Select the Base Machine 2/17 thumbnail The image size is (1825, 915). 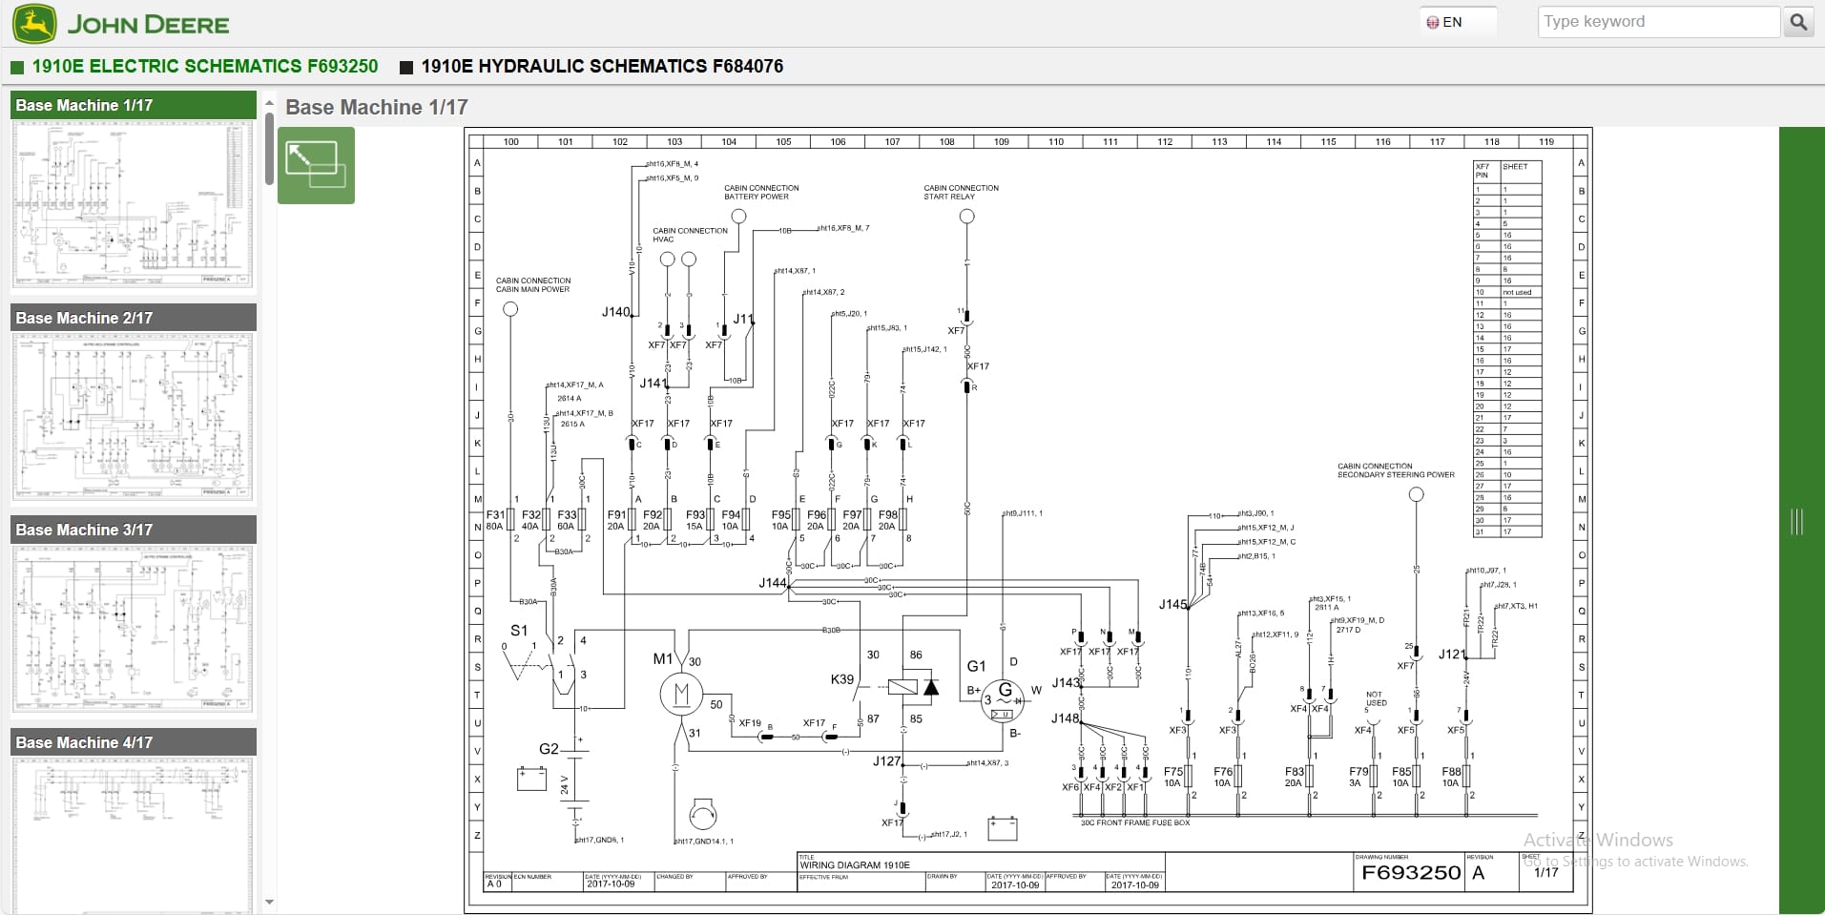pos(134,417)
